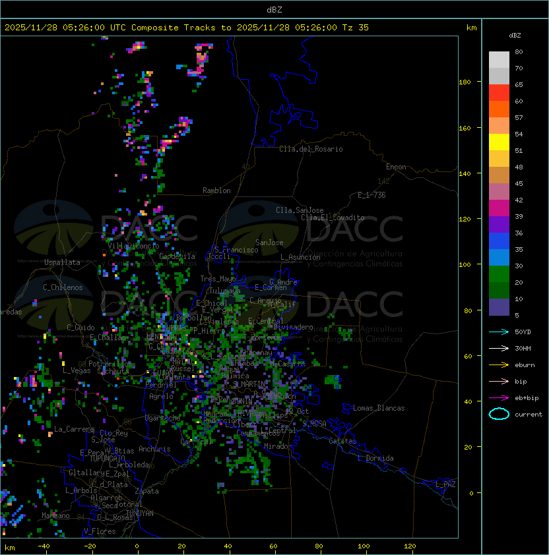The width and height of the screenshot is (549, 555).
Task: Pick the slate swatch between 10 and 5
Action: pyautogui.click(x=499, y=307)
